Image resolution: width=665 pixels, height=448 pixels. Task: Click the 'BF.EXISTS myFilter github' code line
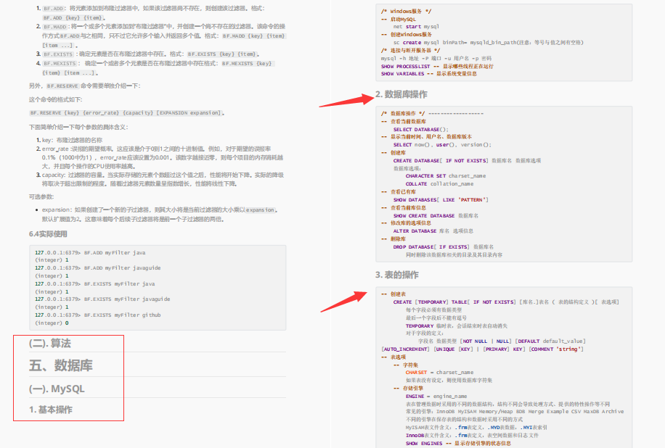tap(97, 315)
